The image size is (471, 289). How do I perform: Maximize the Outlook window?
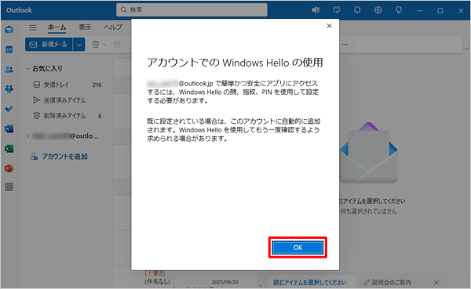click(x=440, y=10)
